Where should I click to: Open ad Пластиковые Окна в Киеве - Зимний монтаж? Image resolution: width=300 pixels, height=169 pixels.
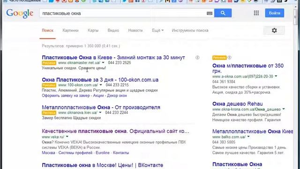tap(113, 57)
